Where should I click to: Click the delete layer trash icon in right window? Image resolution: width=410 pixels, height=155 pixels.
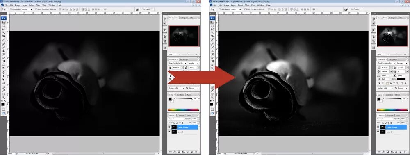click(x=405, y=152)
